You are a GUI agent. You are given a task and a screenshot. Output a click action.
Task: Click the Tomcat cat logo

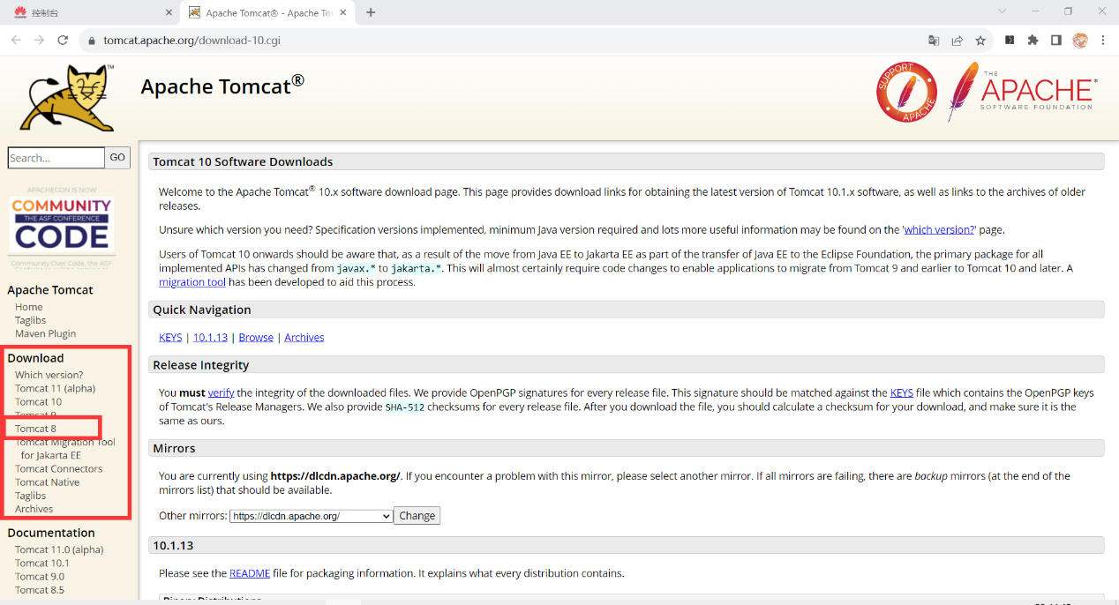68,97
